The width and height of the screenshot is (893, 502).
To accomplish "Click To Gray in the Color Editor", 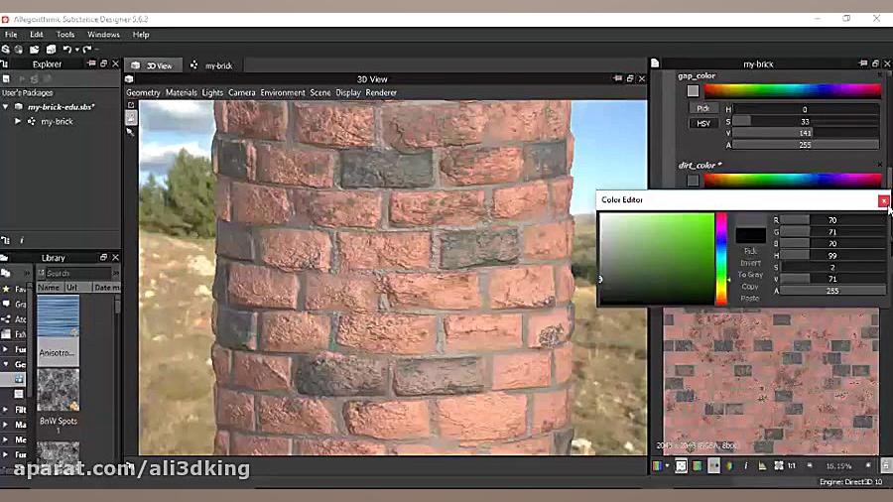I will 750,275.
